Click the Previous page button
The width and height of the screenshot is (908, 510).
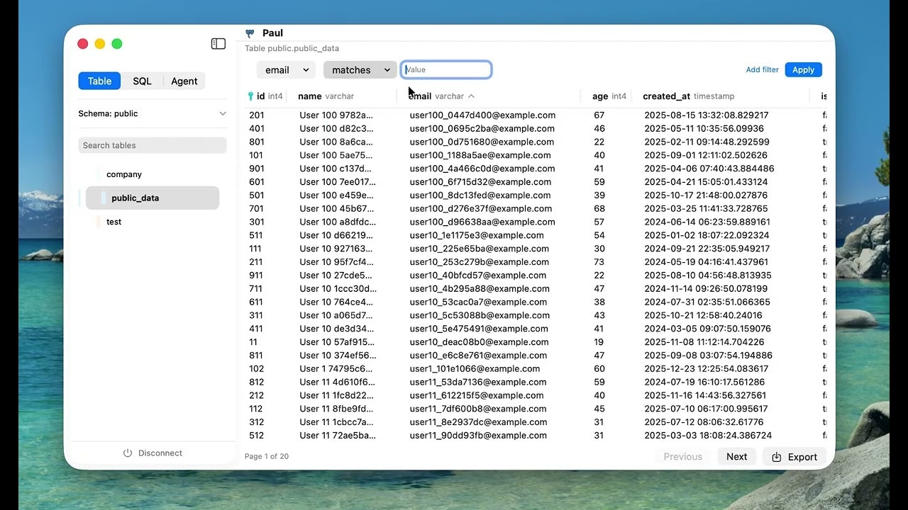[x=682, y=457]
